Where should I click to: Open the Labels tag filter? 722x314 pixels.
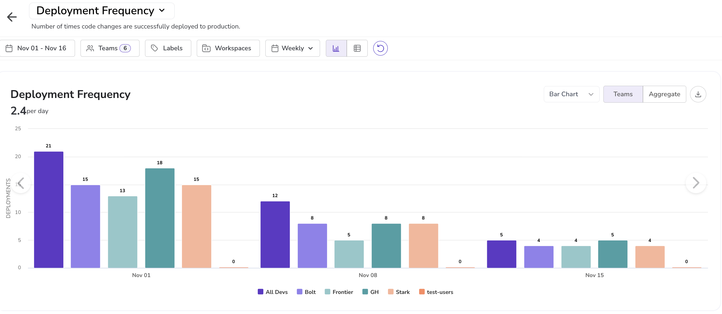click(x=168, y=48)
